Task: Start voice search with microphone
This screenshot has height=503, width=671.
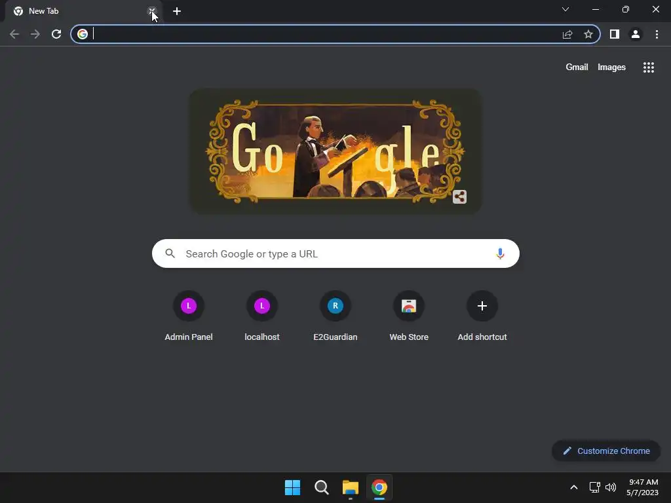Action: 500,253
